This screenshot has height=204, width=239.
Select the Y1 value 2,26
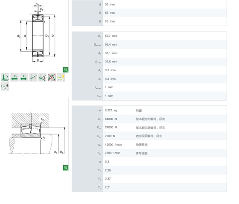pos(108,170)
